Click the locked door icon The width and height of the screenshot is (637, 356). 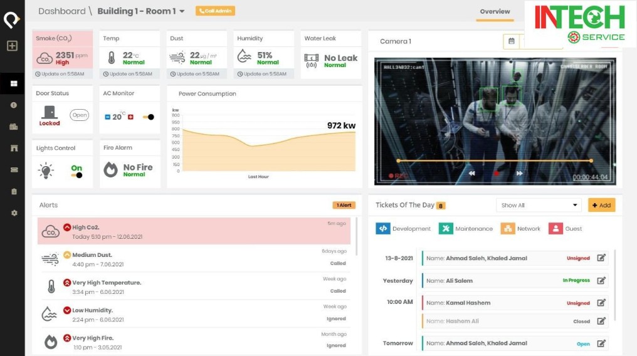[50, 112]
